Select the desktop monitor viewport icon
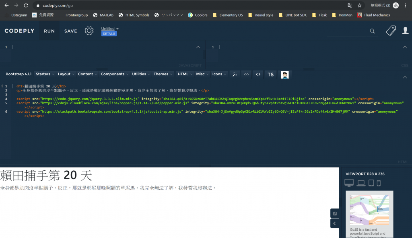 349,183
